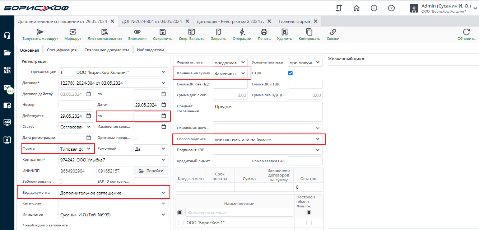Toggle the Настроен обмен Диадок header checkbox
This screenshot has width=479, height=230.
point(309,213)
